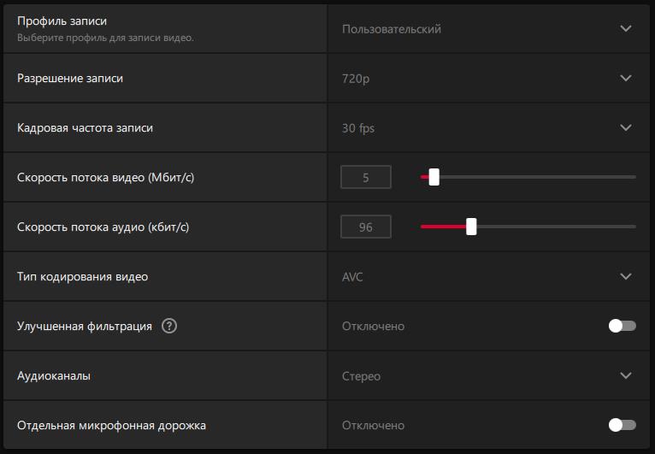The image size is (655, 454).
Task: Toggle Улучшенная фильтрация switch
Action: 622,326
